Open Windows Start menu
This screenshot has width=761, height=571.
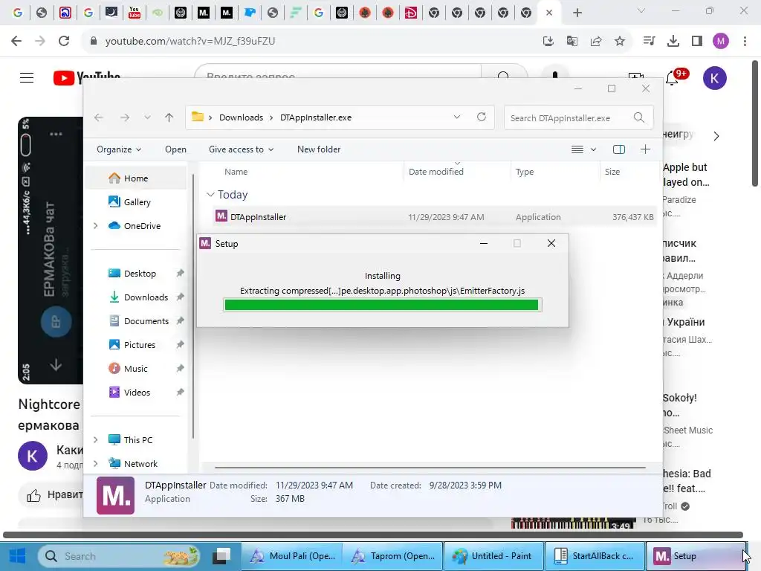click(x=18, y=556)
